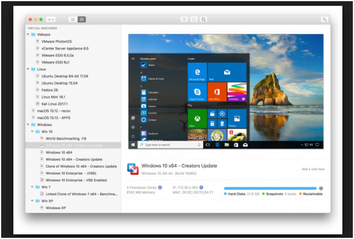
Task: Collapse the Win 10 subfolder
Action: [33, 131]
